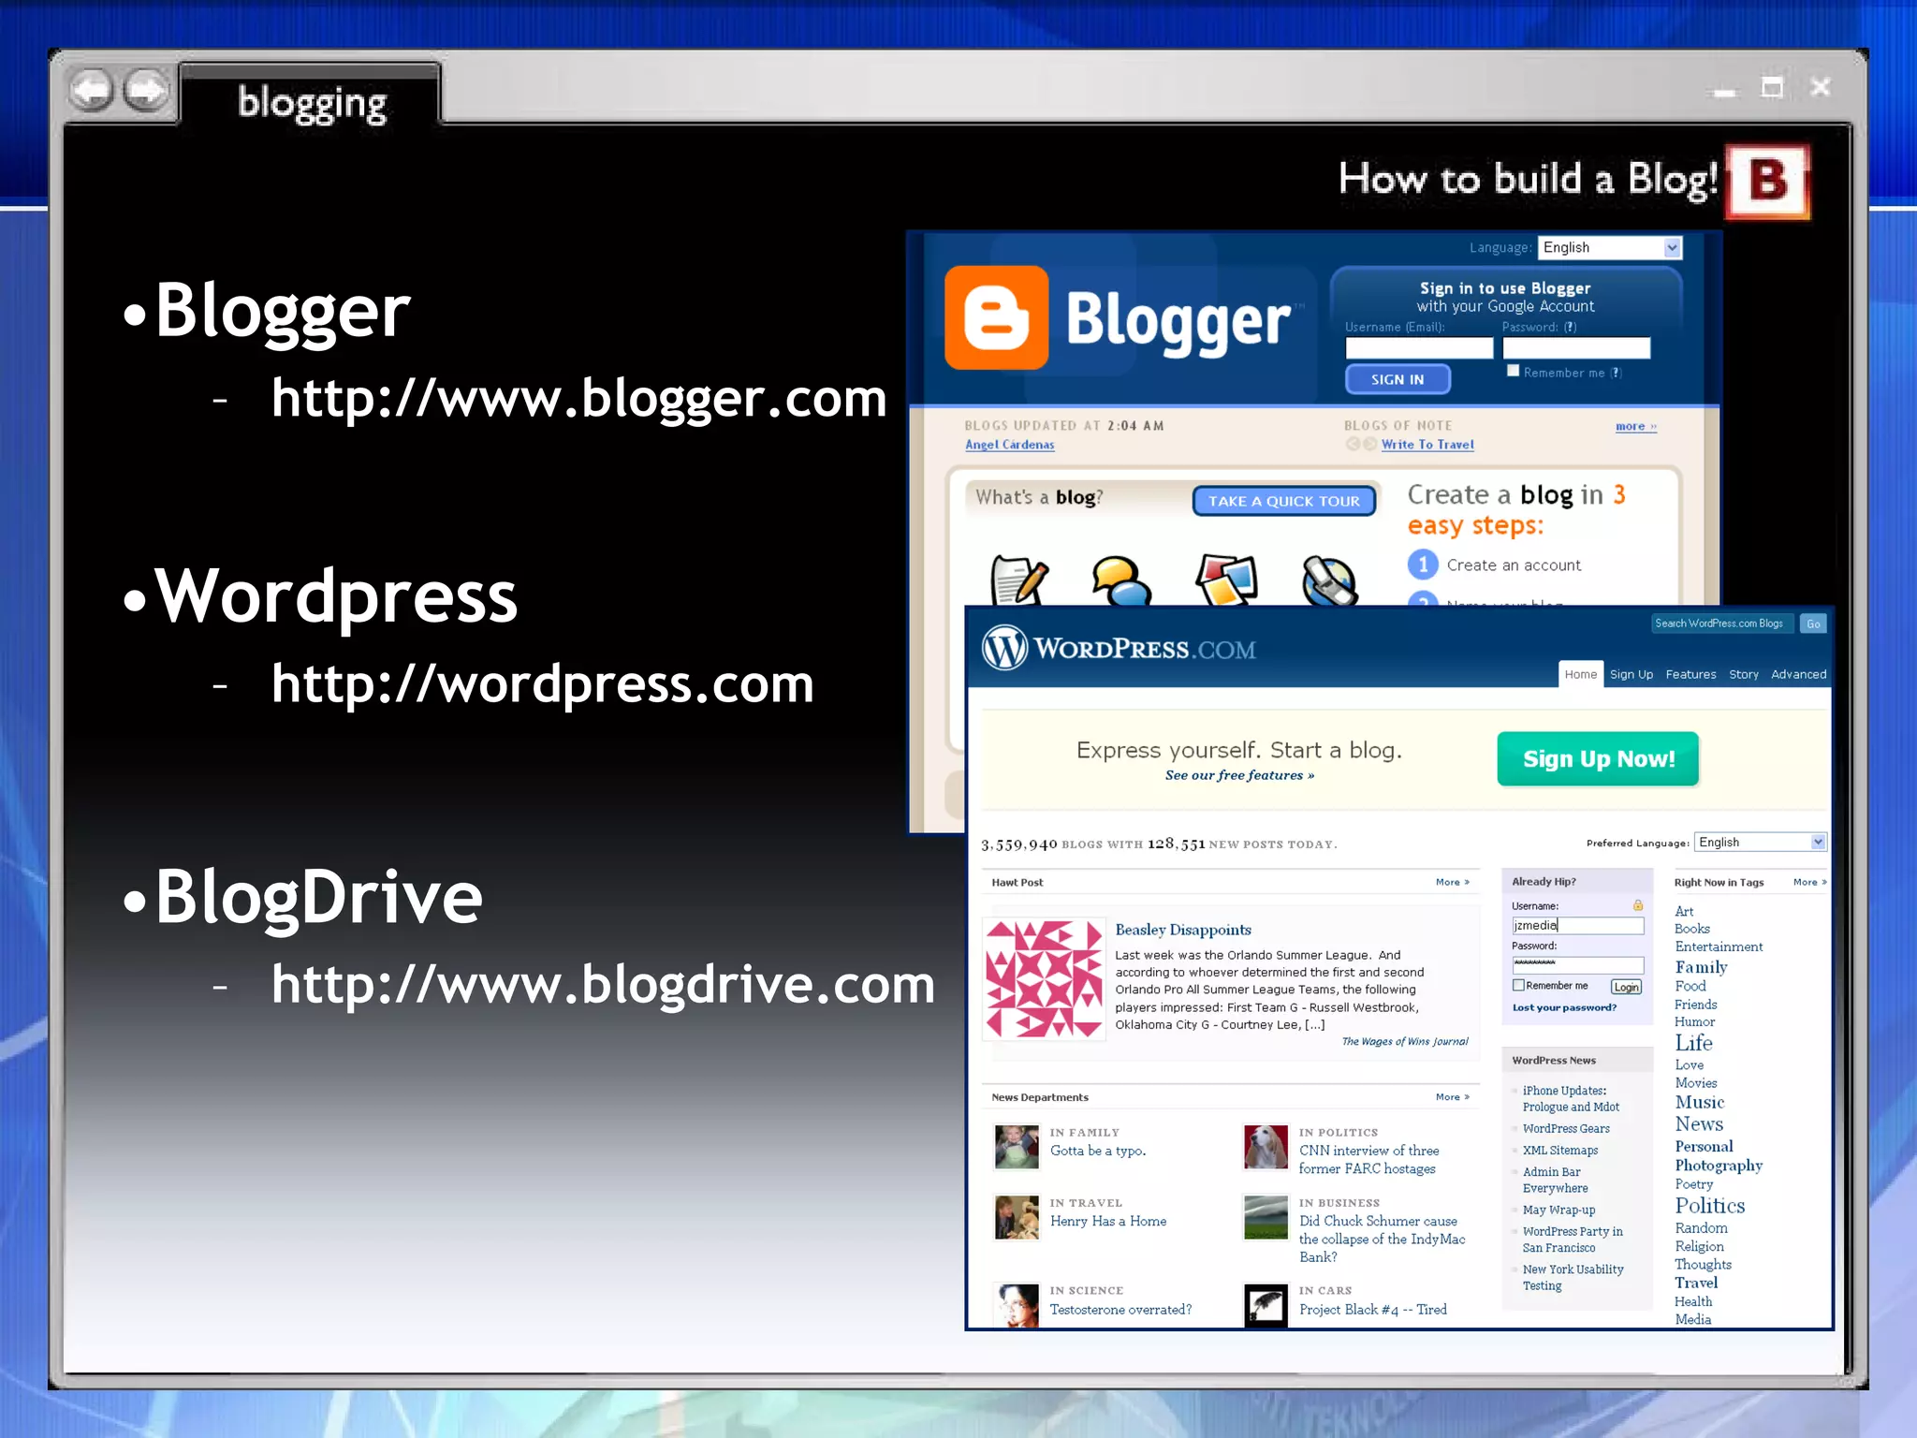
Task: Click the WordPress 'Login' button
Action: click(x=1626, y=987)
